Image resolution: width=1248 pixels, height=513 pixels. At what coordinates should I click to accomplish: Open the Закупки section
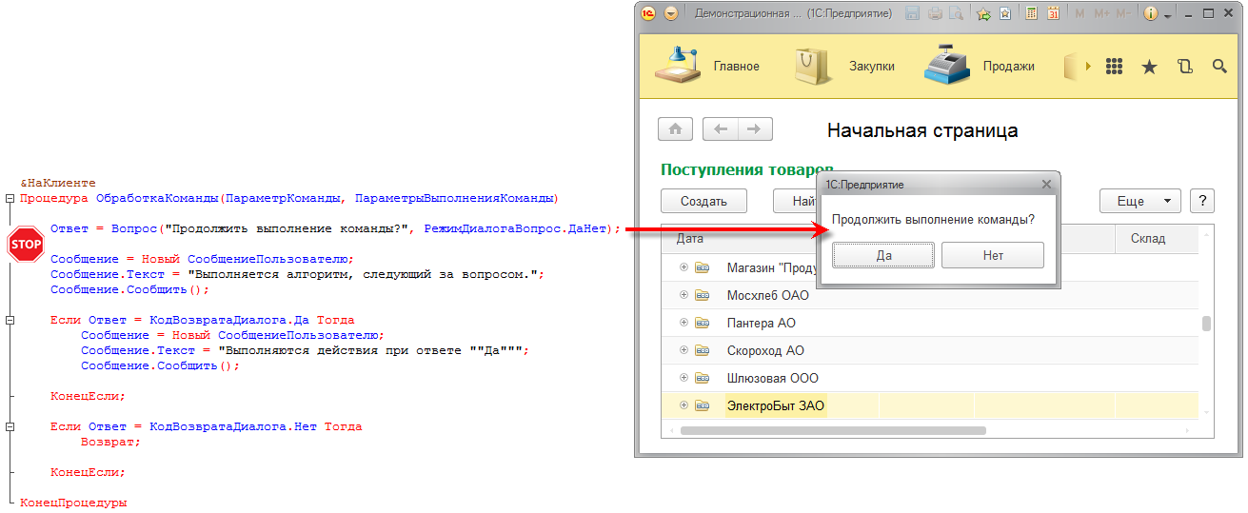pos(872,66)
